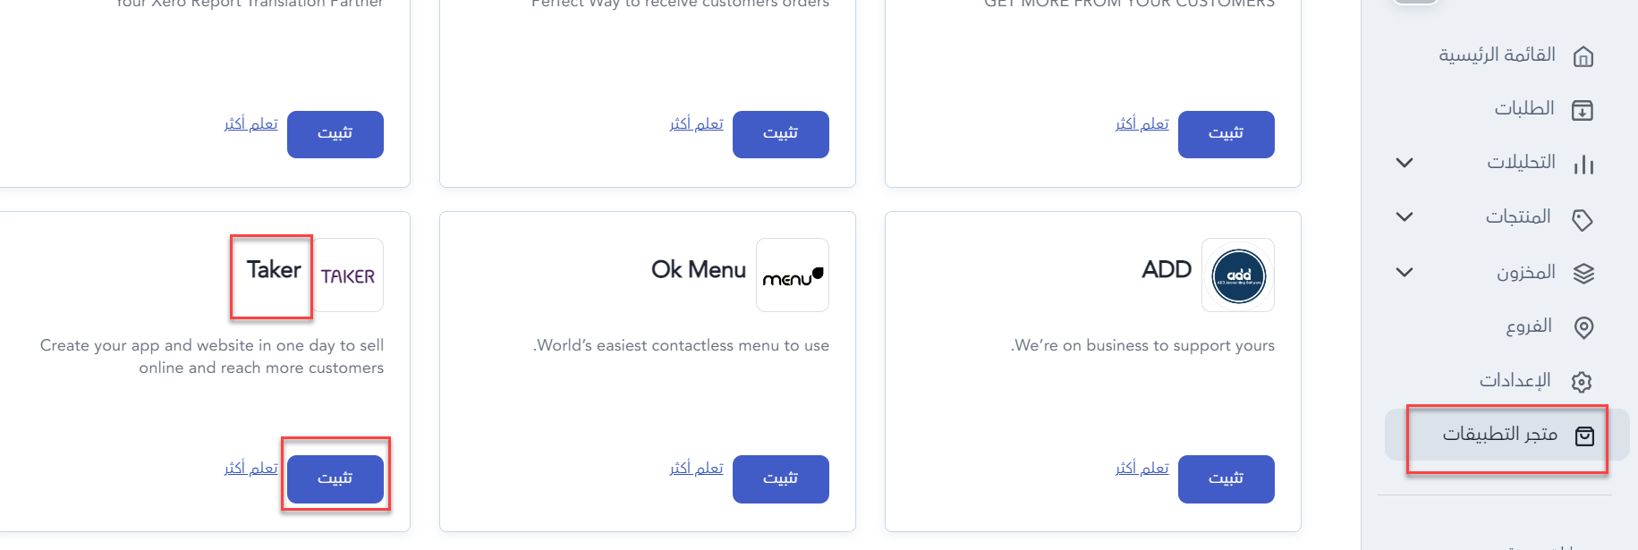Click the app store bag icon
The image size is (1638, 550).
coord(1584,436)
